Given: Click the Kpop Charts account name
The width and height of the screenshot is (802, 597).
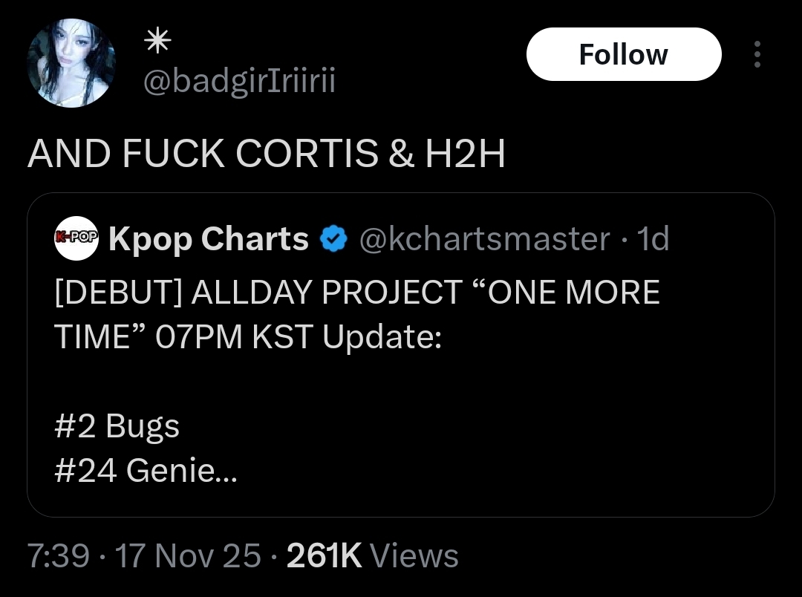Looking at the screenshot, I should tap(209, 238).
